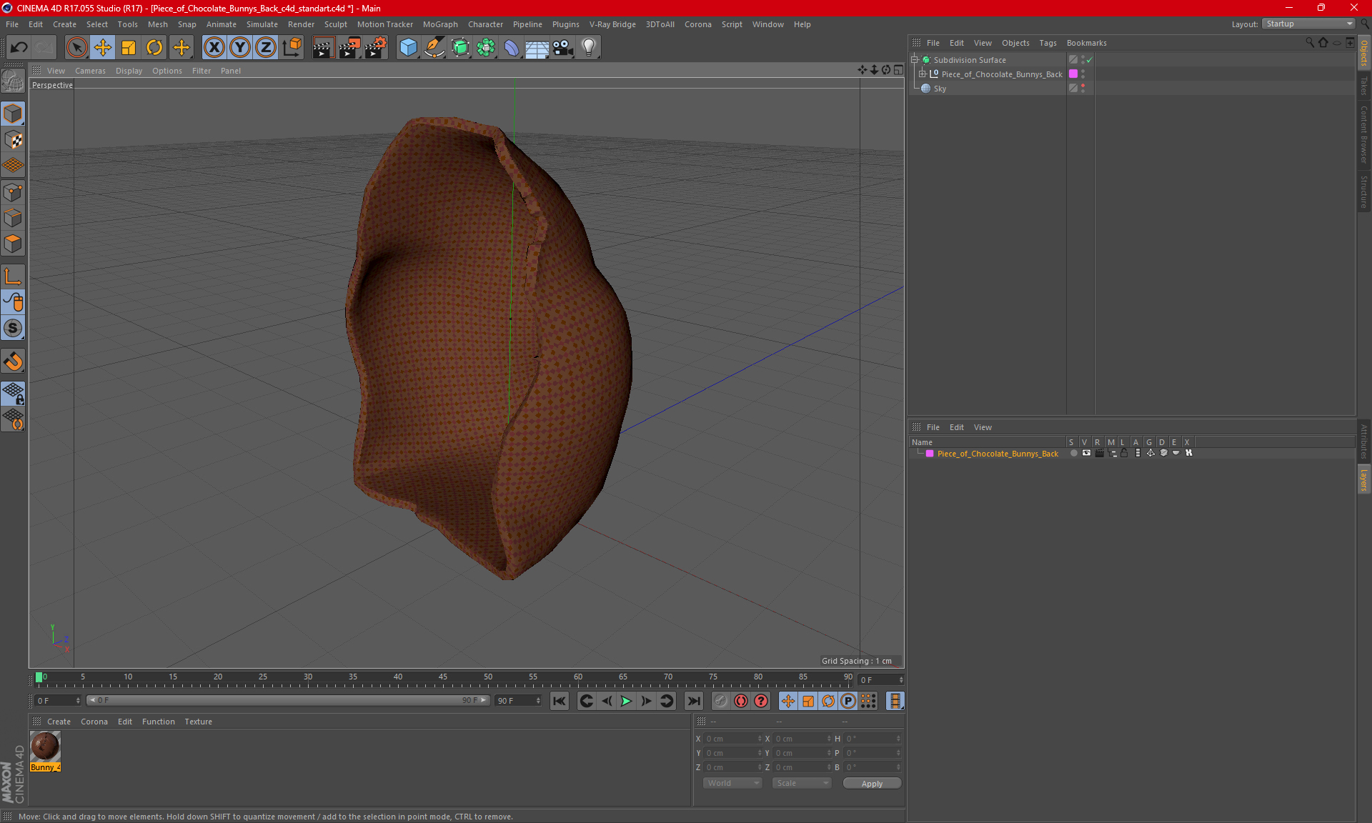Open the MoGraph menu
Screen dimensions: 1372x823
(x=440, y=24)
